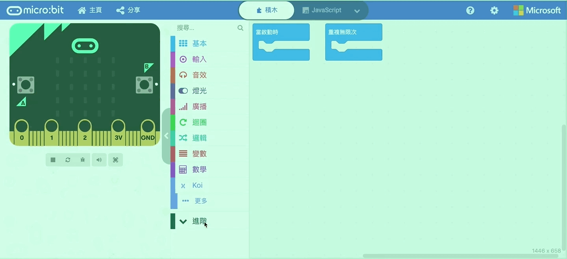Click the workspace horizontal scrollbar
Viewport: 567px width, 259px height.
[461, 256]
